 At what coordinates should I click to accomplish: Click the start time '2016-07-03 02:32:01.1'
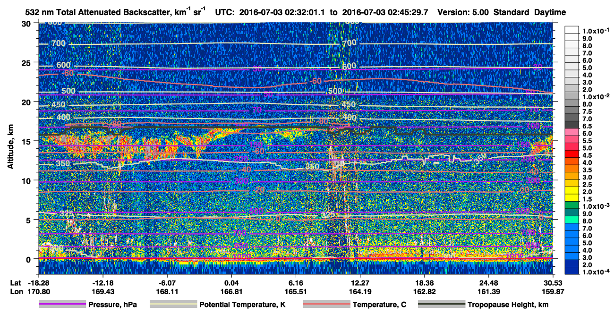282,12
